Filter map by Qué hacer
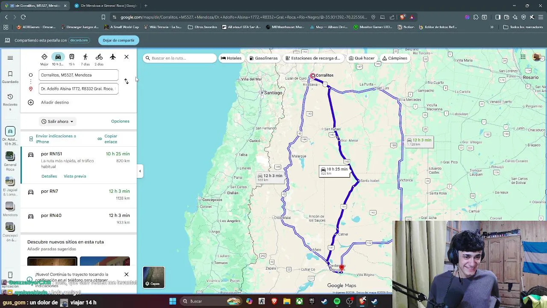The image size is (547, 308). (x=362, y=58)
